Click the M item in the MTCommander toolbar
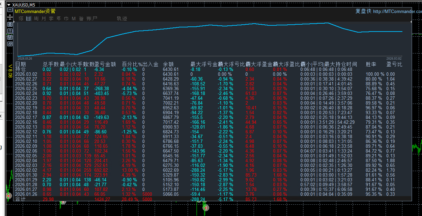The width and height of the screenshot is (422, 216). click(74, 18)
